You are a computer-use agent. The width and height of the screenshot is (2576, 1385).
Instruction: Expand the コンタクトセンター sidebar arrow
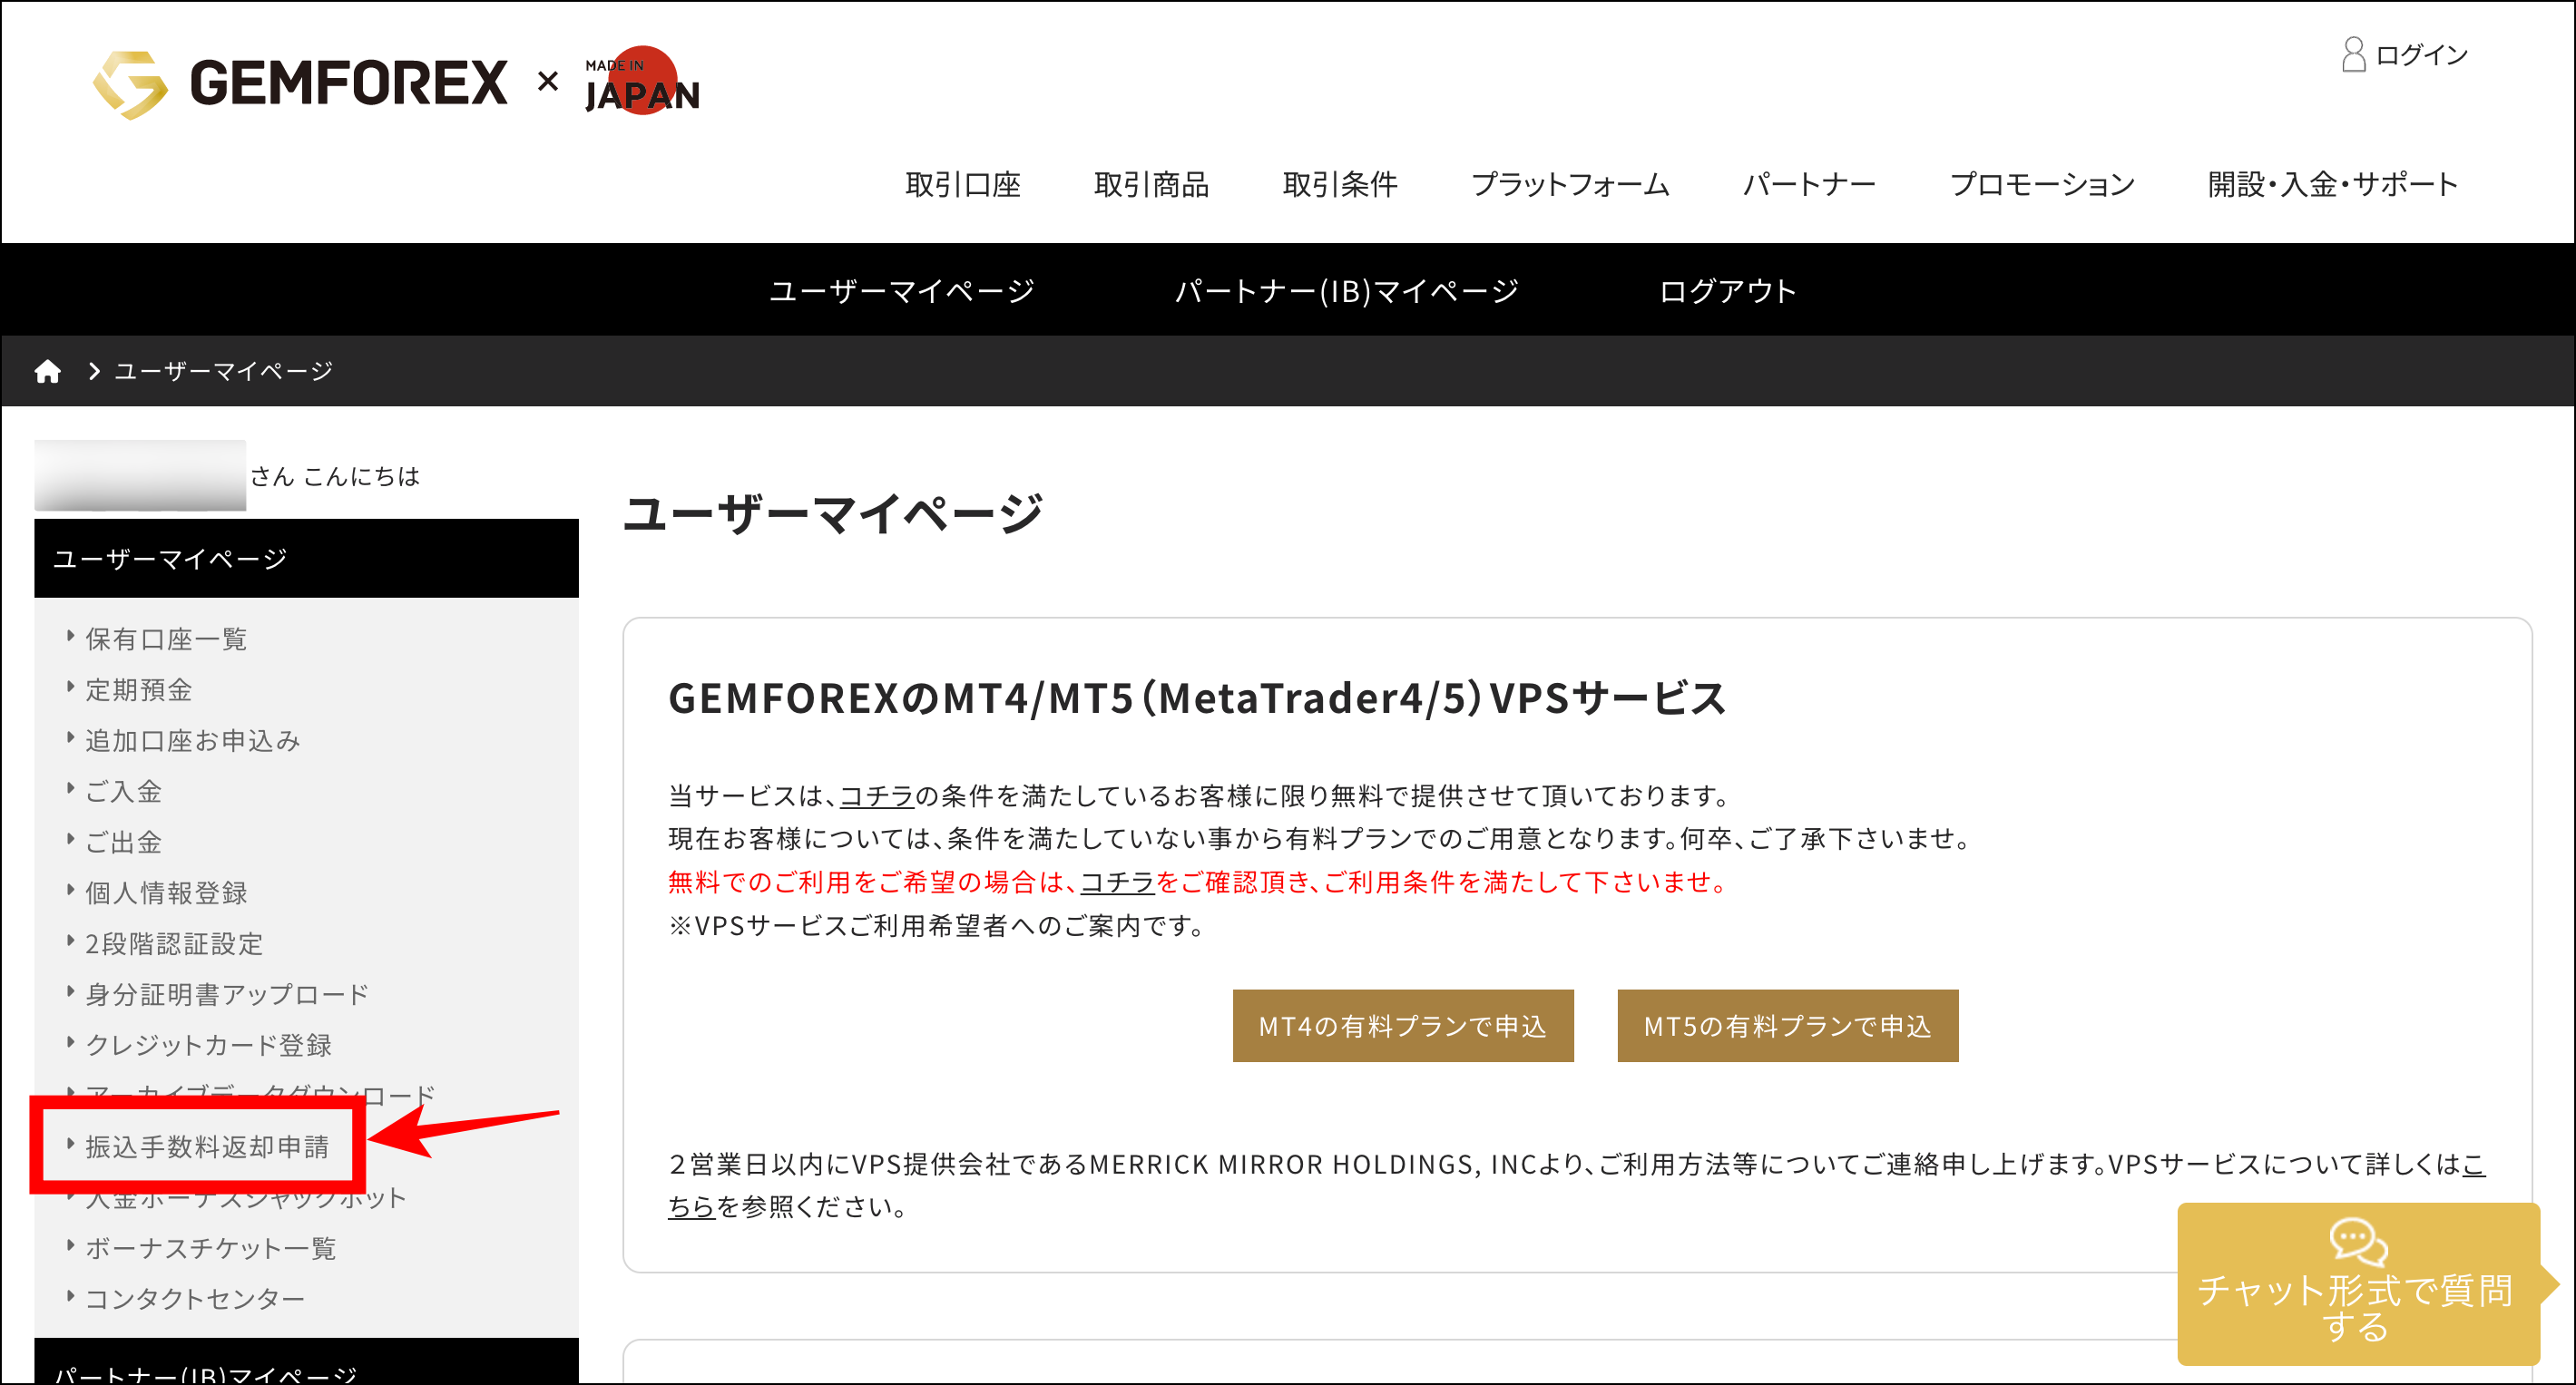(70, 1297)
